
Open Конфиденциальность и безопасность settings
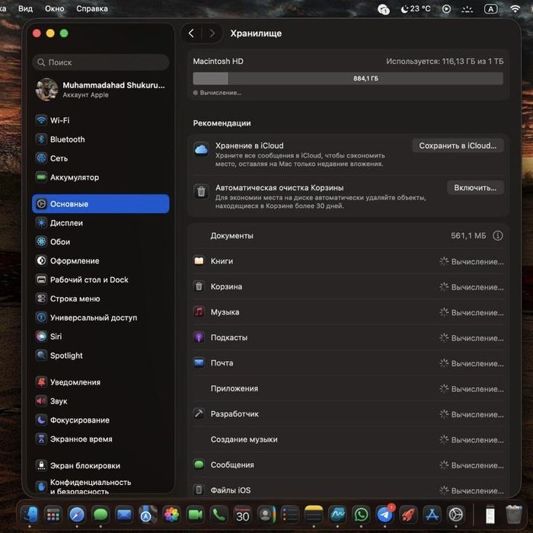point(101,487)
